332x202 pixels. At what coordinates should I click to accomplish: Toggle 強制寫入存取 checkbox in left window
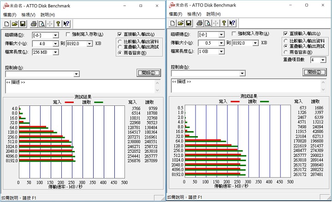coord(68,34)
